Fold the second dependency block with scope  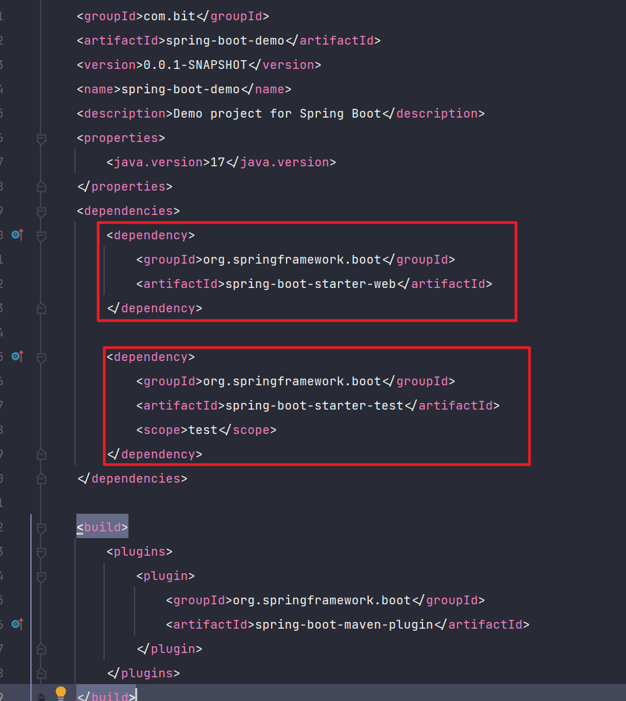(x=41, y=358)
